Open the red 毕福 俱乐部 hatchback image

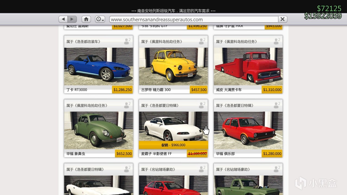(x=248, y=131)
